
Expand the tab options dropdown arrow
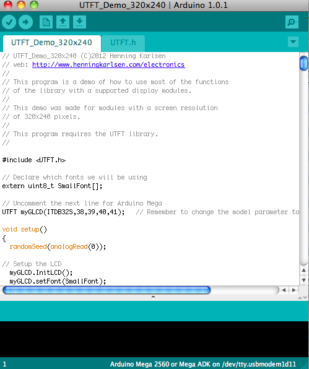(x=293, y=42)
